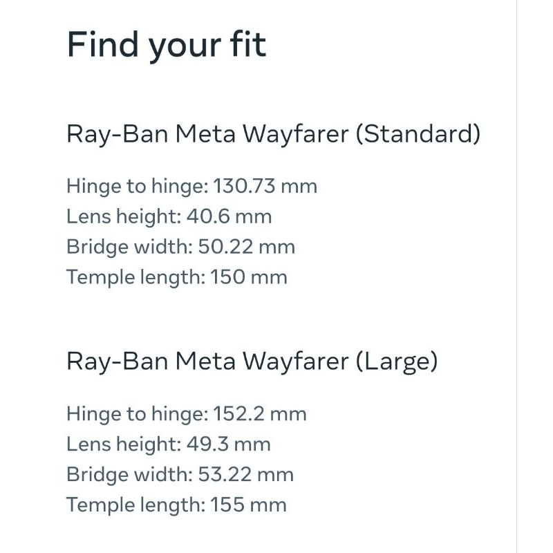This screenshot has height=553, width=553.
Task: Click the Large "Lens height" label
Action: (123, 444)
